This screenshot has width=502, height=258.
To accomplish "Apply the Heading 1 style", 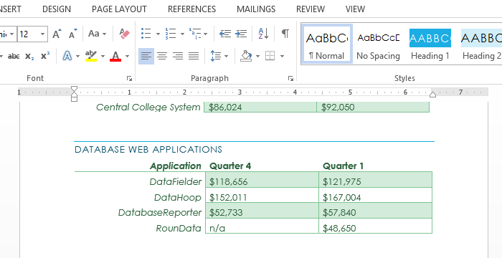I will point(430,44).
